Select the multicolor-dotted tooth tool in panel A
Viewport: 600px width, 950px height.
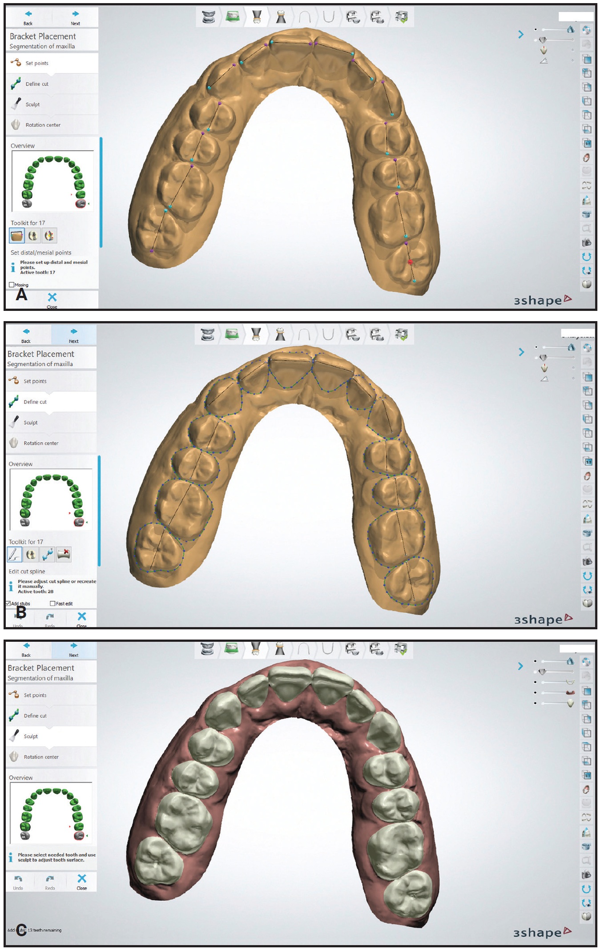click(49, 235)
